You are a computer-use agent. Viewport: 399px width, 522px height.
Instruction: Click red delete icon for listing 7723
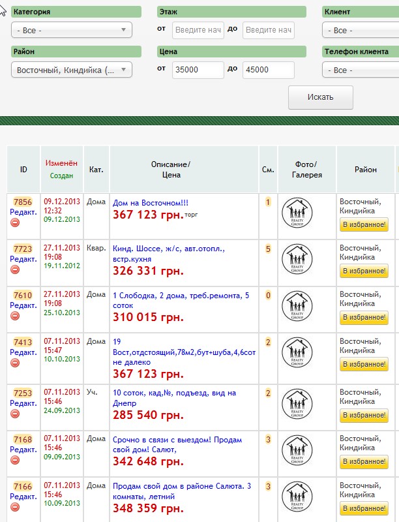click(x=15, y=269)
